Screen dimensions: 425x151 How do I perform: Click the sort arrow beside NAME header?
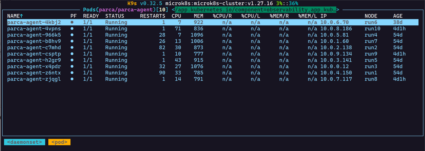tap(22, 16)
